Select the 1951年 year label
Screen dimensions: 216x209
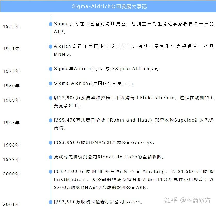coord(11,49)
